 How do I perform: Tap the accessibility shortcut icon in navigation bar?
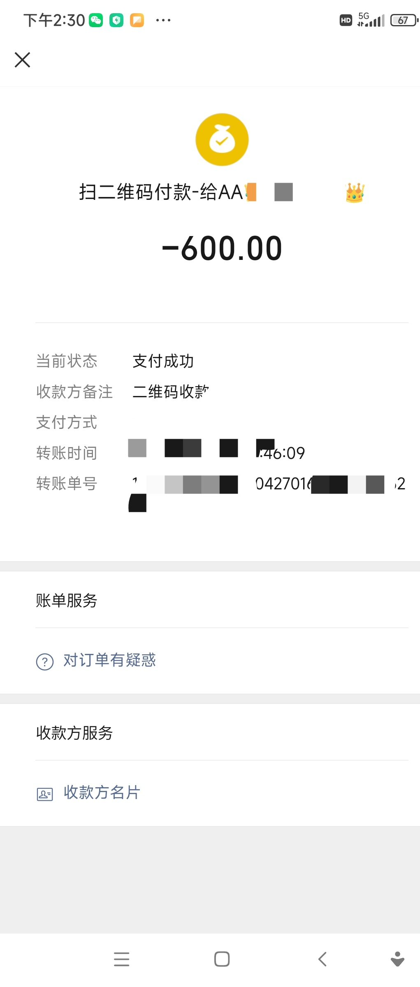tap(397, 959)
